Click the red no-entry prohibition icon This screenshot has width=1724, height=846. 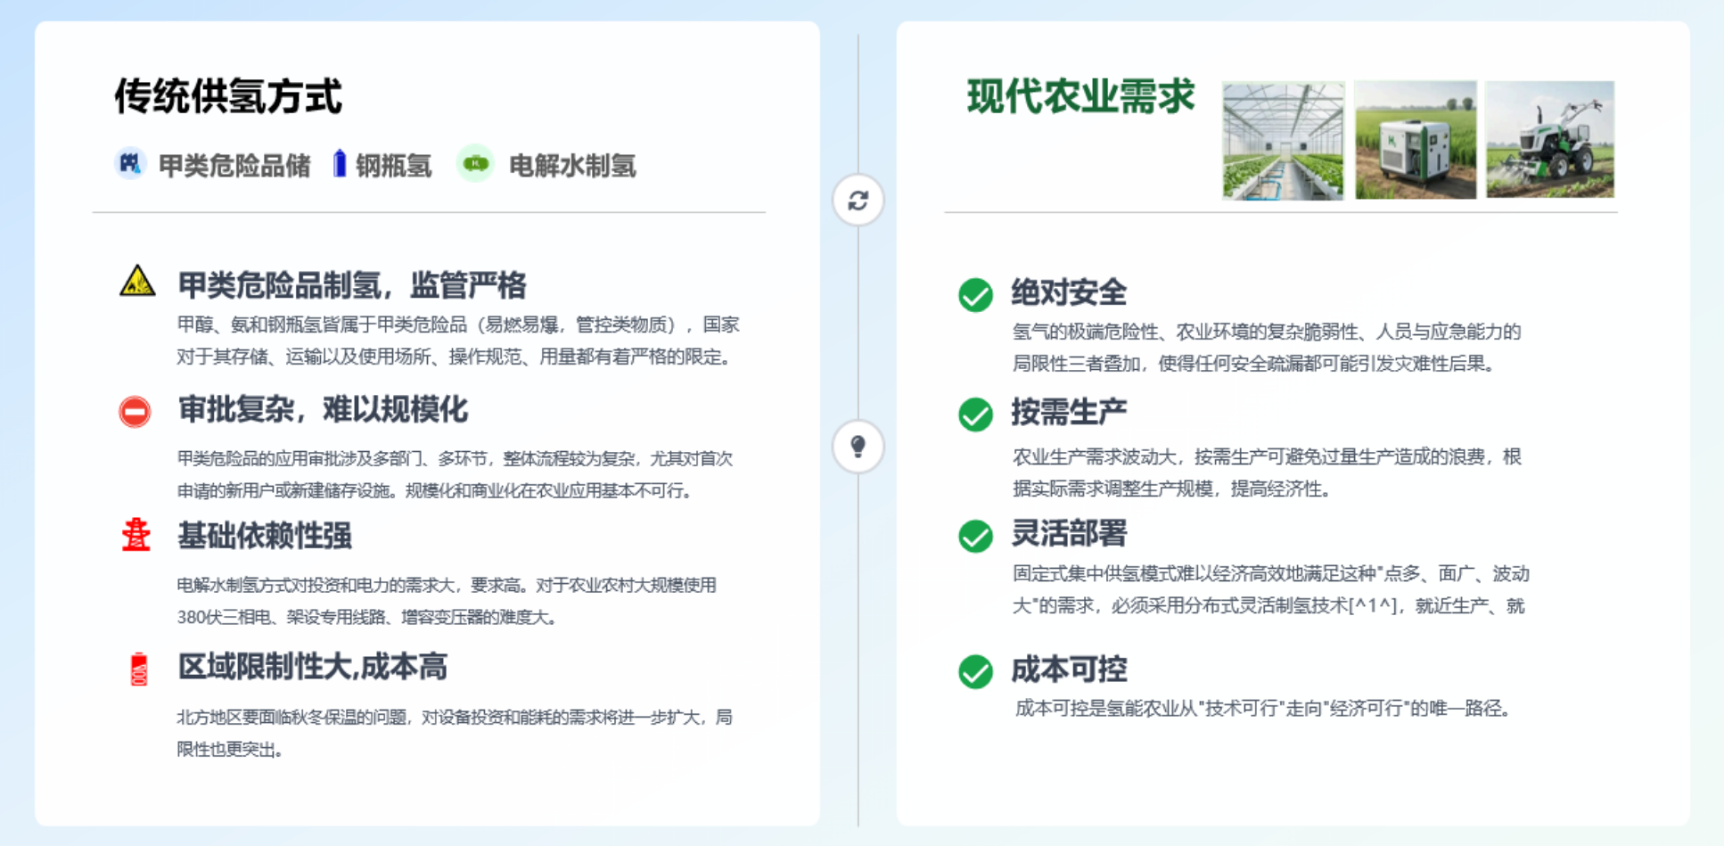[135, 412]
